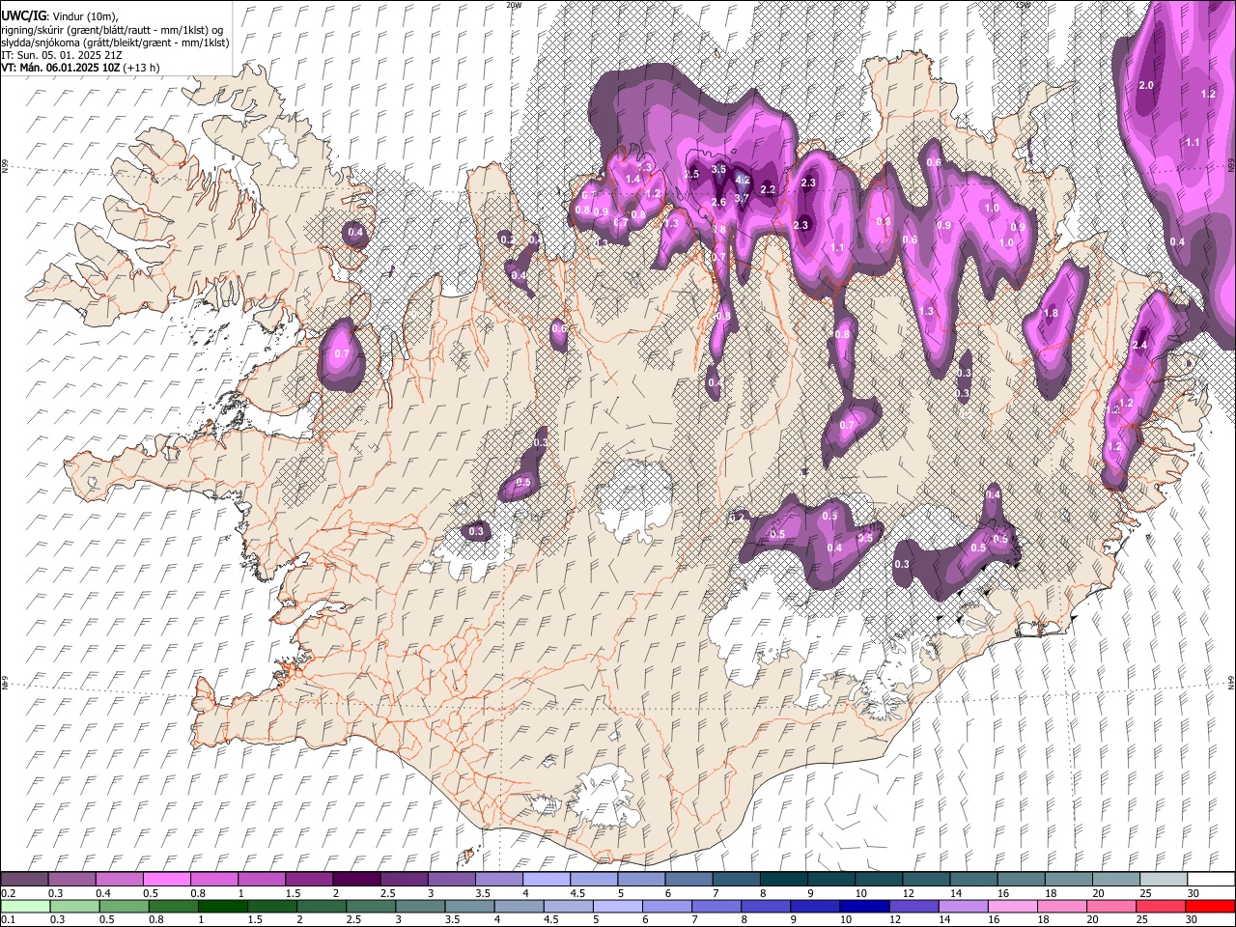Click the snow legend swatch between 1.5 and 2
The width and height of the screenshot is (1236, 927).
point(308,880)
